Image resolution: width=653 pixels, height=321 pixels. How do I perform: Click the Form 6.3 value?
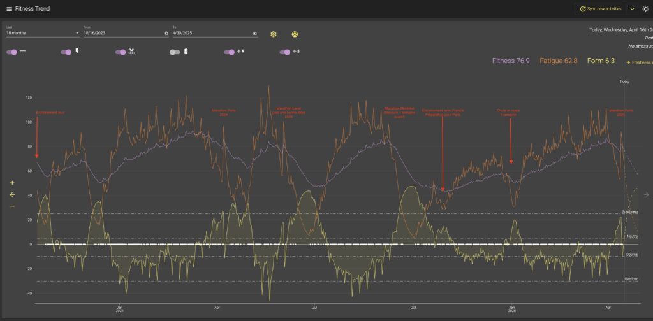coord(601,61)
